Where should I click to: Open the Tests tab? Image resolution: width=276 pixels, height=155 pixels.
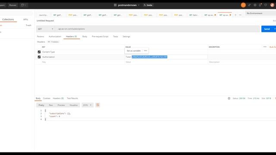pos(116,37)
